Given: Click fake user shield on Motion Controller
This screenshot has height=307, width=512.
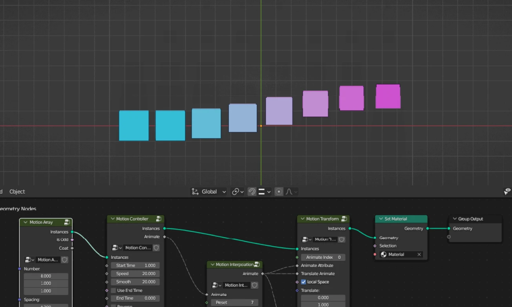Looking at the screenshot, I should (x=156, y=248).
